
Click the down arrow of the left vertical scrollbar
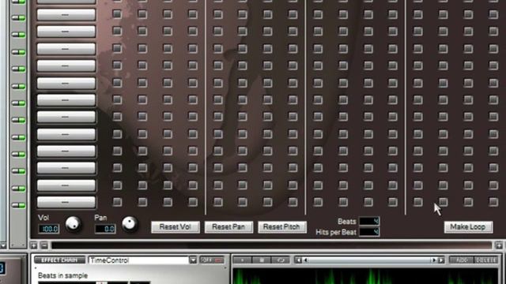pyautogui.click(x=3, y=245)
